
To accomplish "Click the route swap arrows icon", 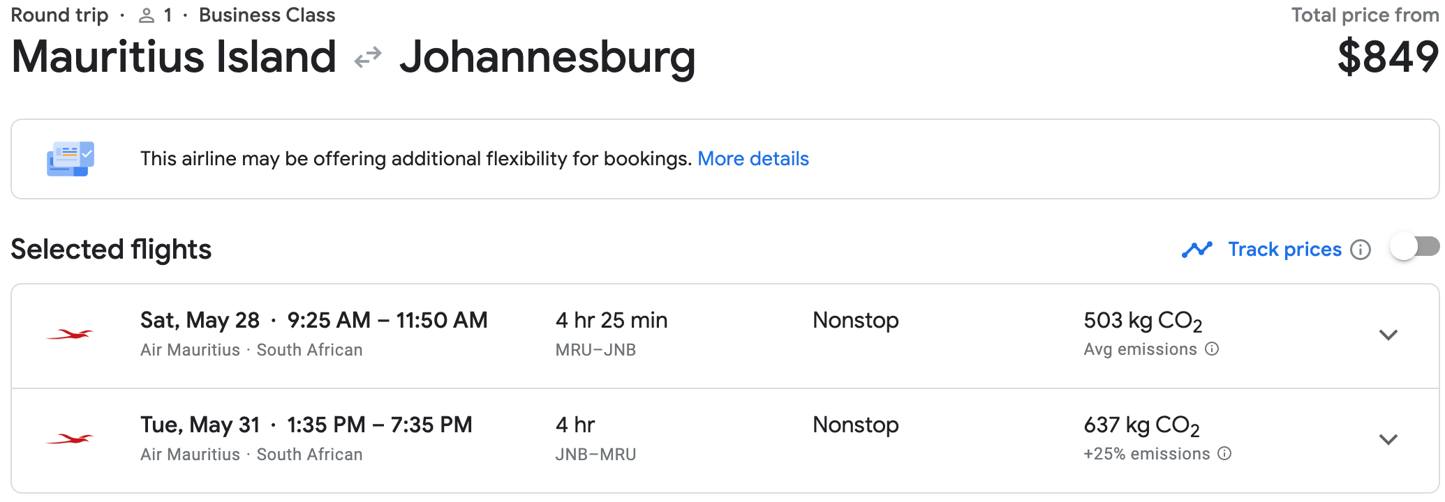I will [367, 56].
